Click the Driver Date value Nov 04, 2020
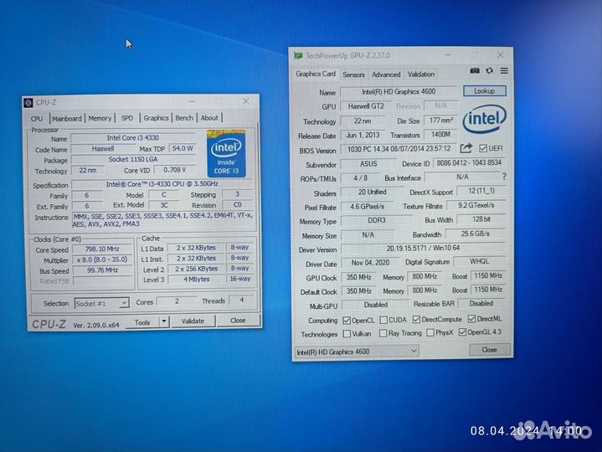This screenshot has height=452, width=602. coord(370,263)
